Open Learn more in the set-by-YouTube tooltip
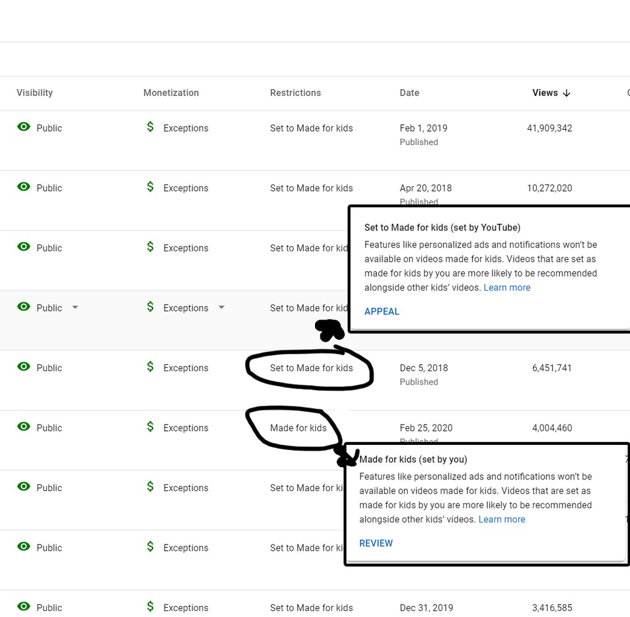Image resolution: width=630 pixels, height=617 pixels. 506,288
